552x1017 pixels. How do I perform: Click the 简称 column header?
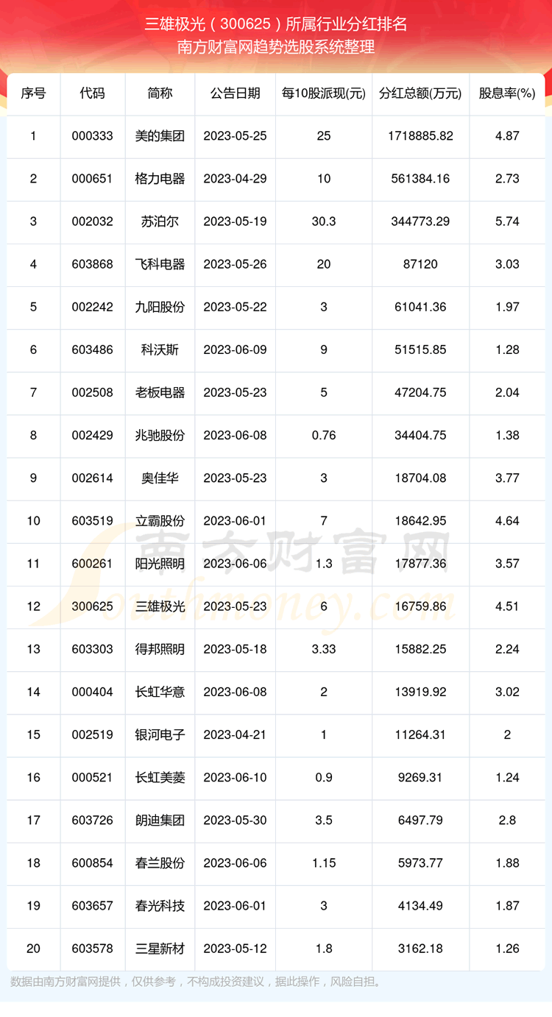point(160,93)
